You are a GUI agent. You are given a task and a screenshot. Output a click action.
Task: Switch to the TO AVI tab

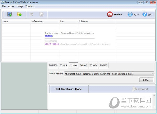[83, 65]
